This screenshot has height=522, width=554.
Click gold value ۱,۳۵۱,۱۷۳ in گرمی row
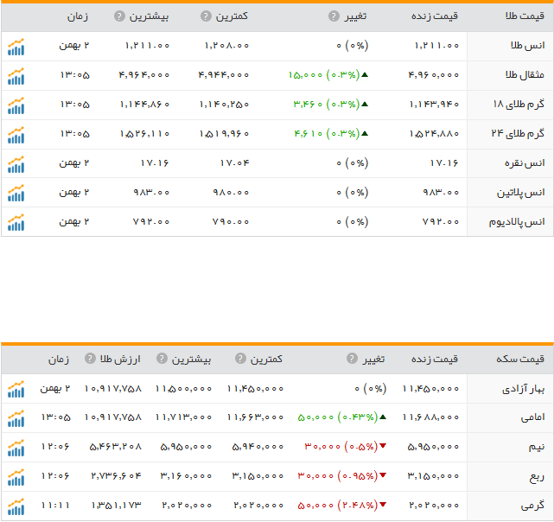tap(116, 506)
